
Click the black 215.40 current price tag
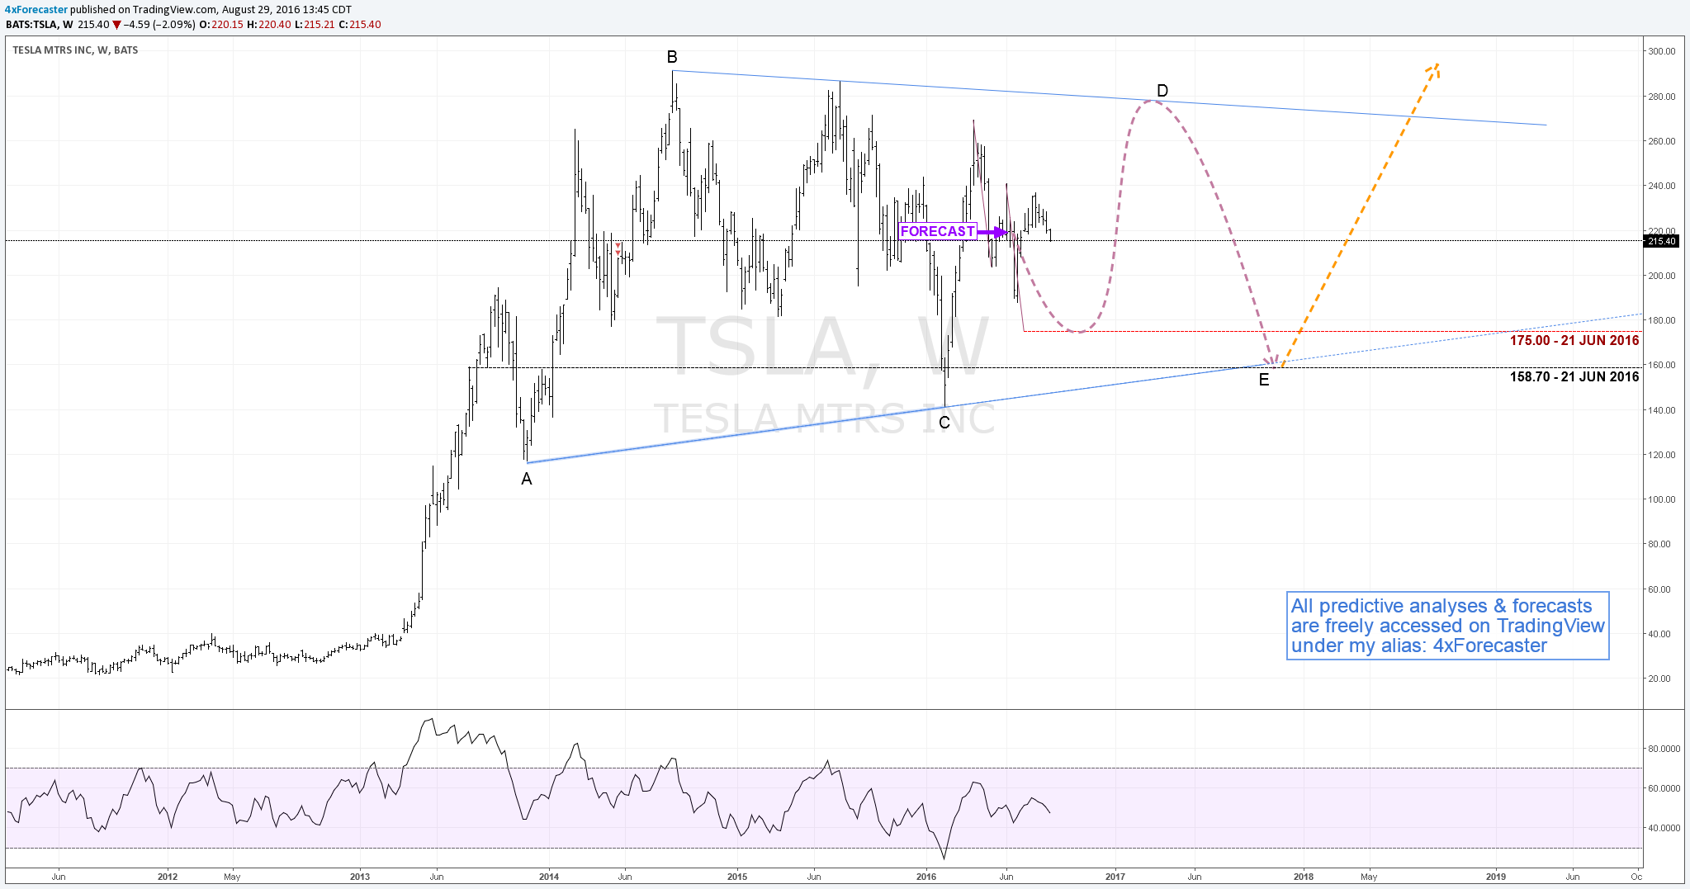pyautogui.click(x=1662, y=241)
